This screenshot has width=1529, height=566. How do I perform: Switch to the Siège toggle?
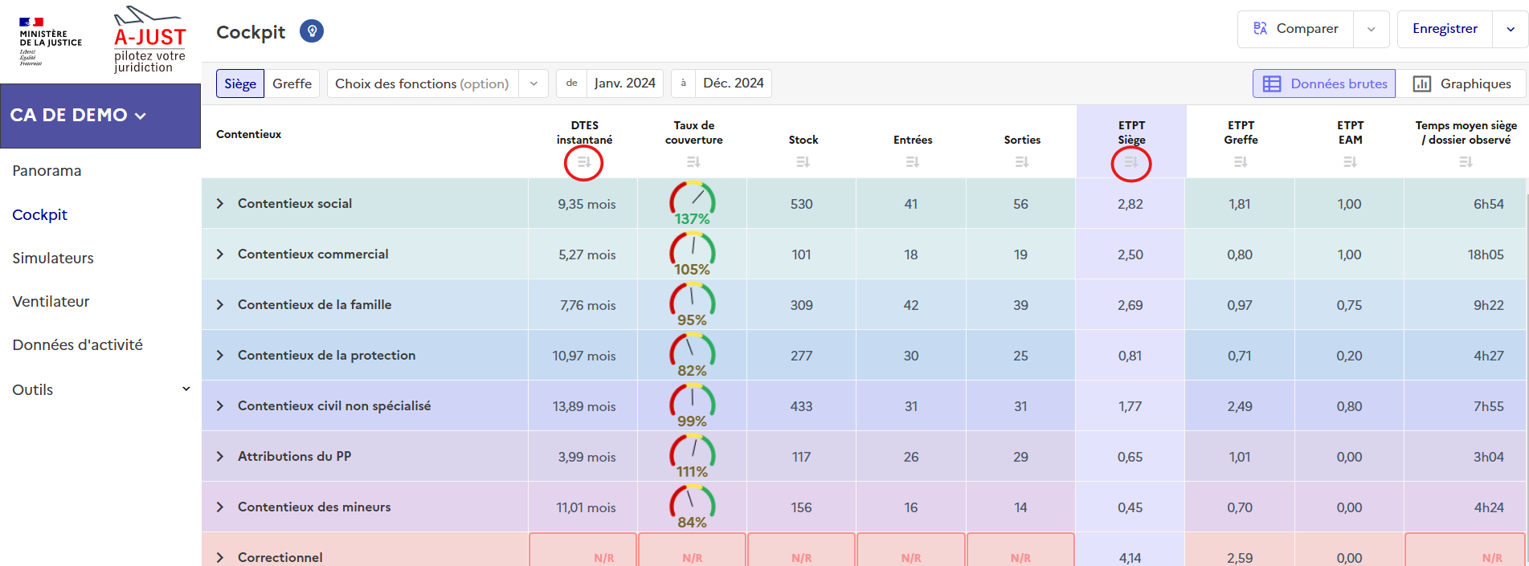240,83
